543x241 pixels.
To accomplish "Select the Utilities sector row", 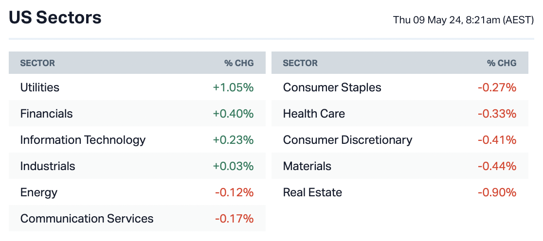I will (40, 87).
